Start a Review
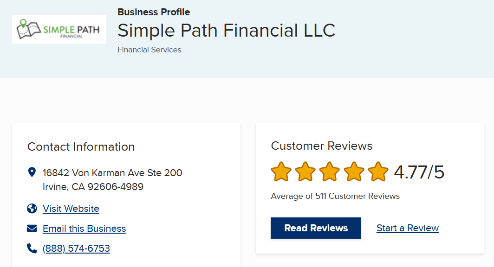494x267 pixels. [407, 228]
